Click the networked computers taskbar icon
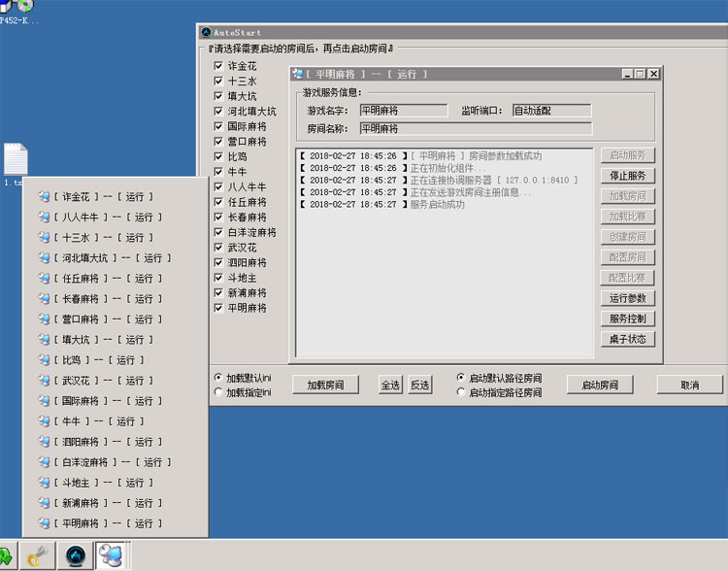The height and width of the screenshot is (571, 728). click(x=112, y=556)
